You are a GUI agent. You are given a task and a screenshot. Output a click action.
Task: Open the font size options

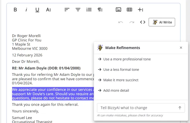(x=48, y=9)
